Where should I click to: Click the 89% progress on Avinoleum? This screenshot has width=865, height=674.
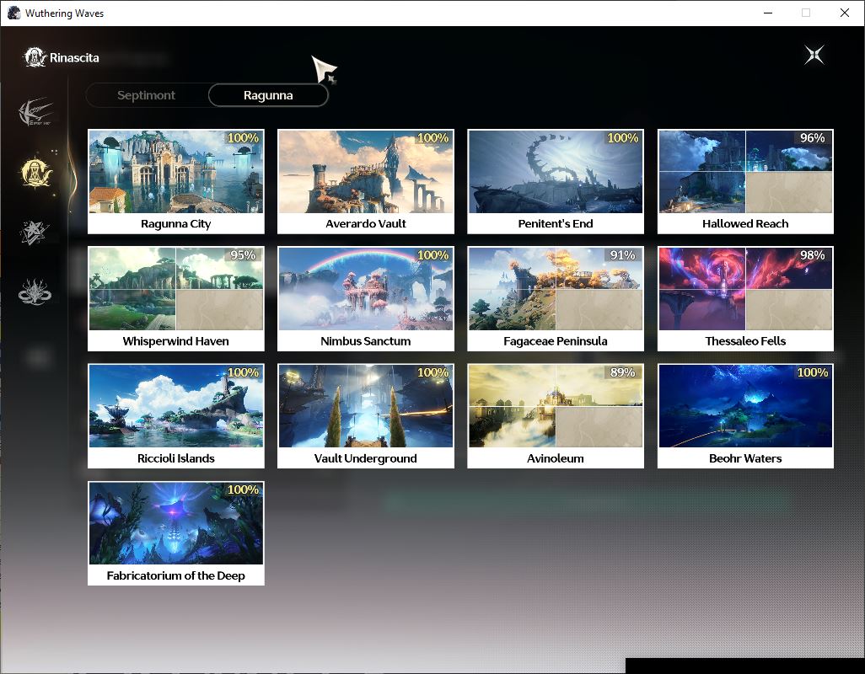tap(622, 372)
